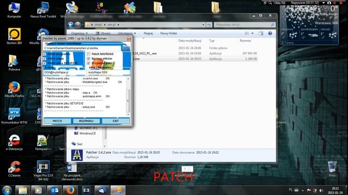This screenshot has width=348, height=195.
Task: Open the Windows Start menu
Action: pos(7,190)
